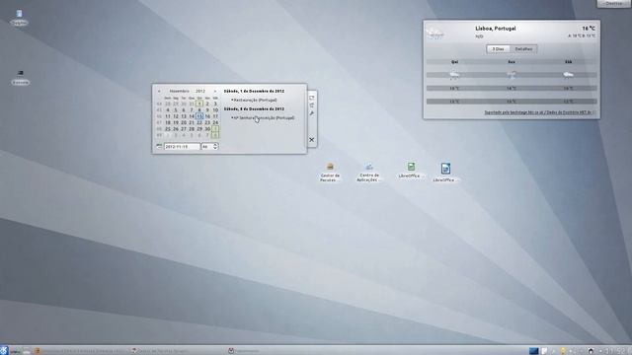The height and width of the screenshot is (355, 632).
Task: Click the Desktop toolbox button in the corner
Action: (x=614, y=3)
